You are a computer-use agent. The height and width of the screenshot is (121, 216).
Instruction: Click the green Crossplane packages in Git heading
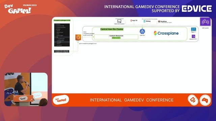click(62, 20)
